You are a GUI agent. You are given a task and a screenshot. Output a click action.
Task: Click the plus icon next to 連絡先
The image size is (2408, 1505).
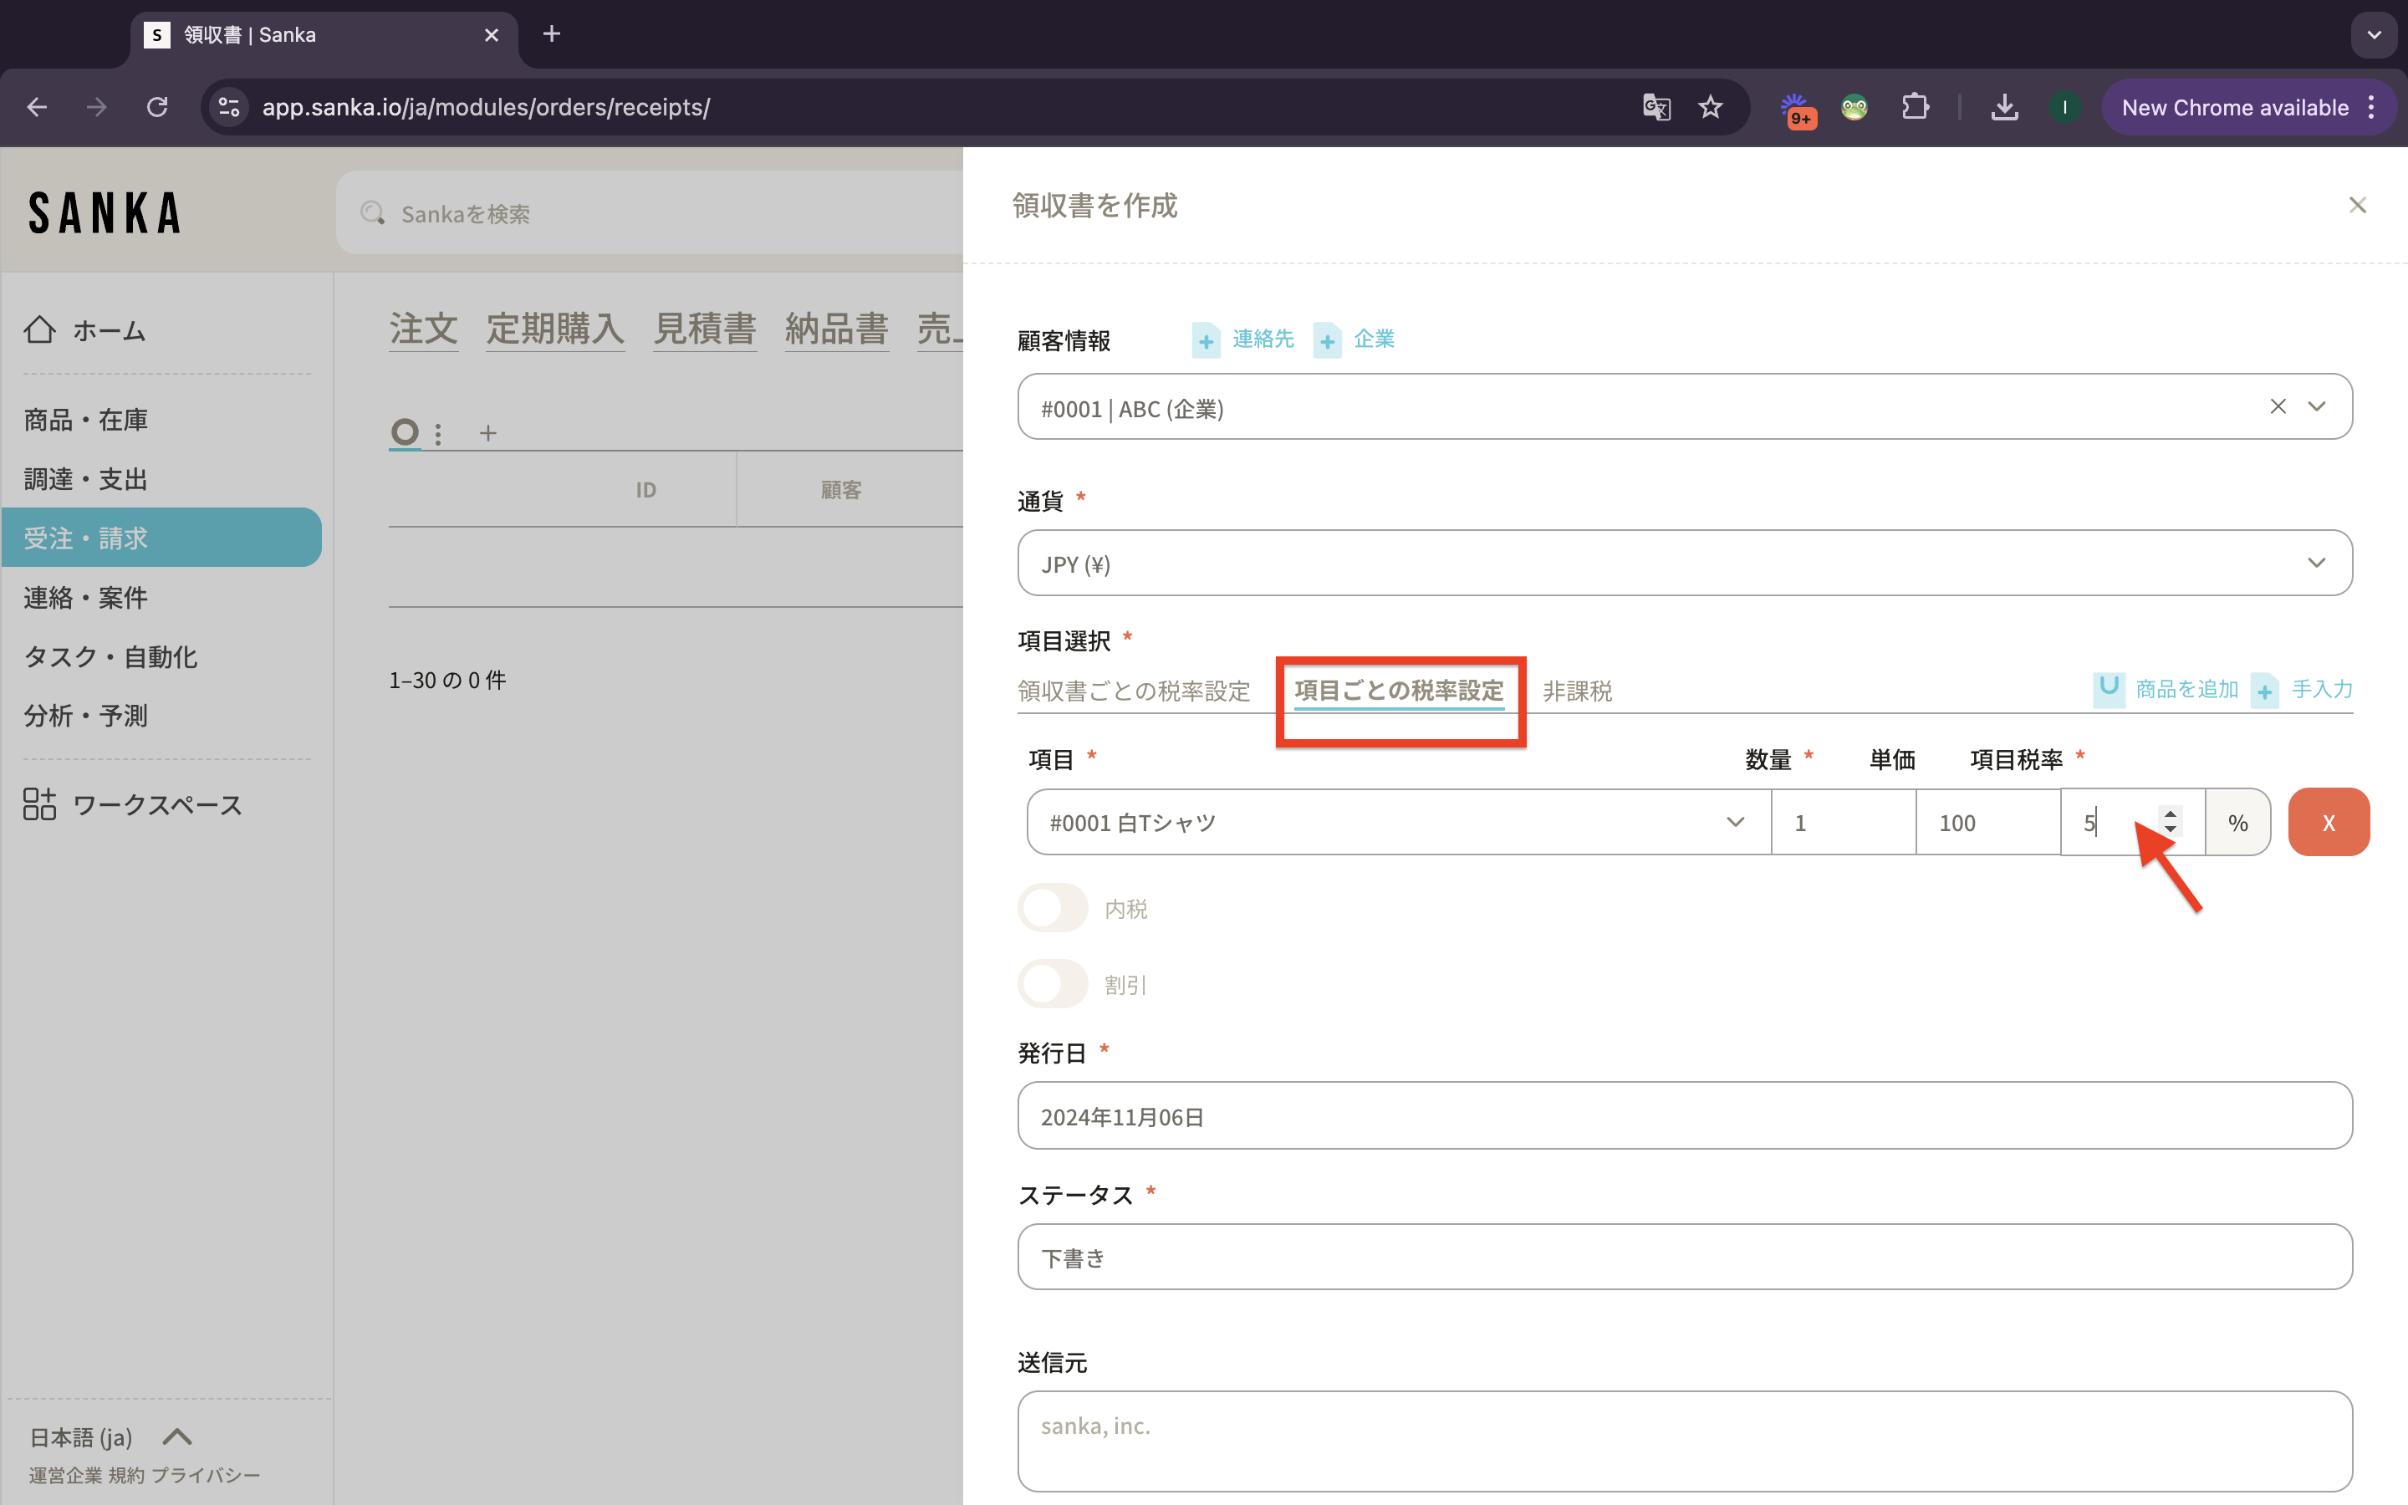[x=1205, y=340]
